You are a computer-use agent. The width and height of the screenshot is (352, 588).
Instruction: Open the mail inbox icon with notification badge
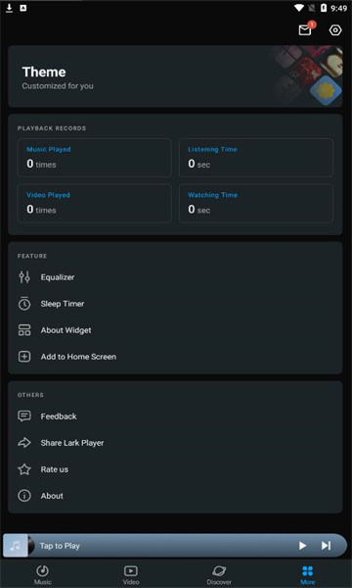(x=306, y=29)
